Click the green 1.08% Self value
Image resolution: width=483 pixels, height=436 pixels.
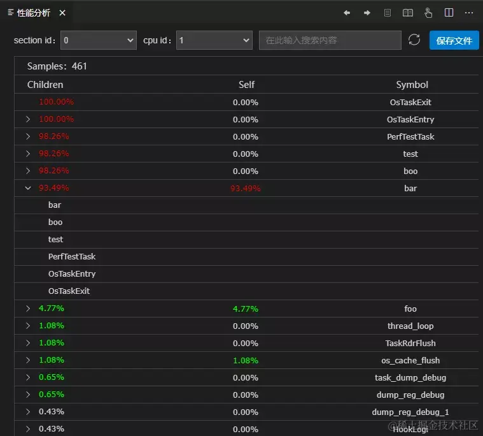pyautogui.click(x=245, y=360)
